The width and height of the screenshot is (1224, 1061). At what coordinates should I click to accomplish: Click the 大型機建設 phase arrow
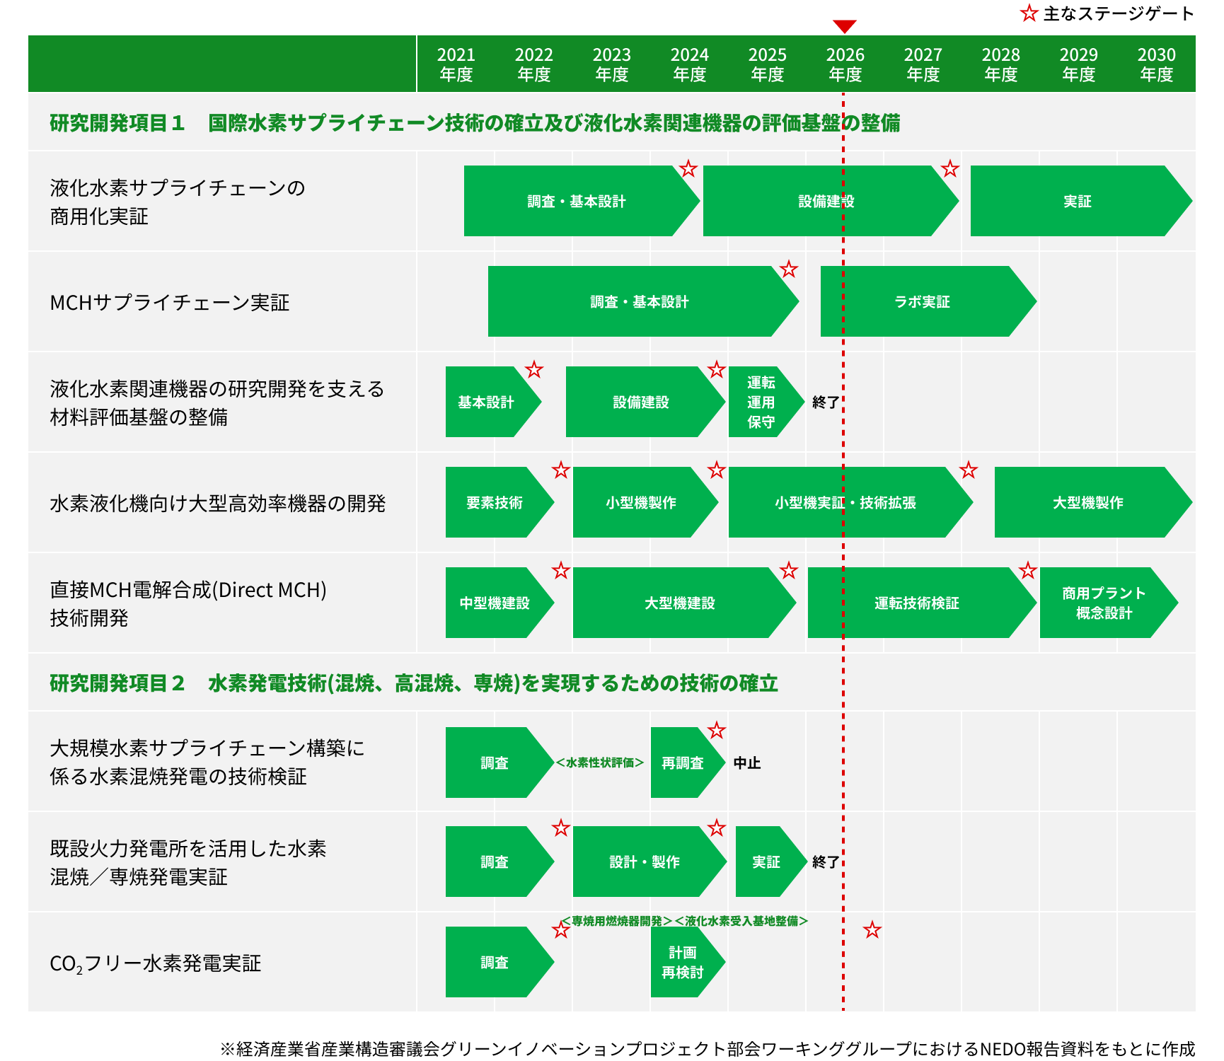click(x=684, y=603)
